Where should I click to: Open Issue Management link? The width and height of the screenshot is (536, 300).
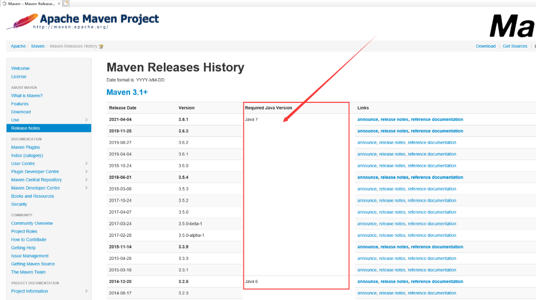30,256
